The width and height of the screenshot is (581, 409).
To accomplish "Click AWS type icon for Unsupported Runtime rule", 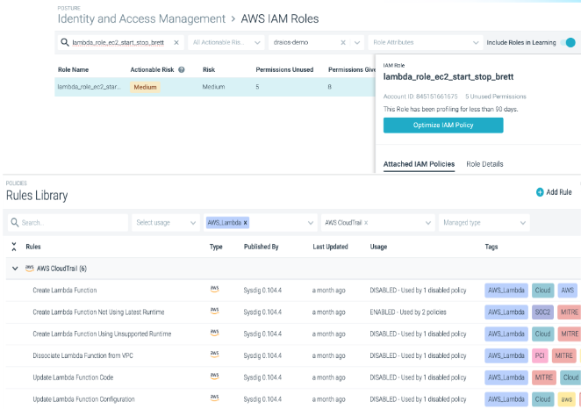I will point(214,333).
